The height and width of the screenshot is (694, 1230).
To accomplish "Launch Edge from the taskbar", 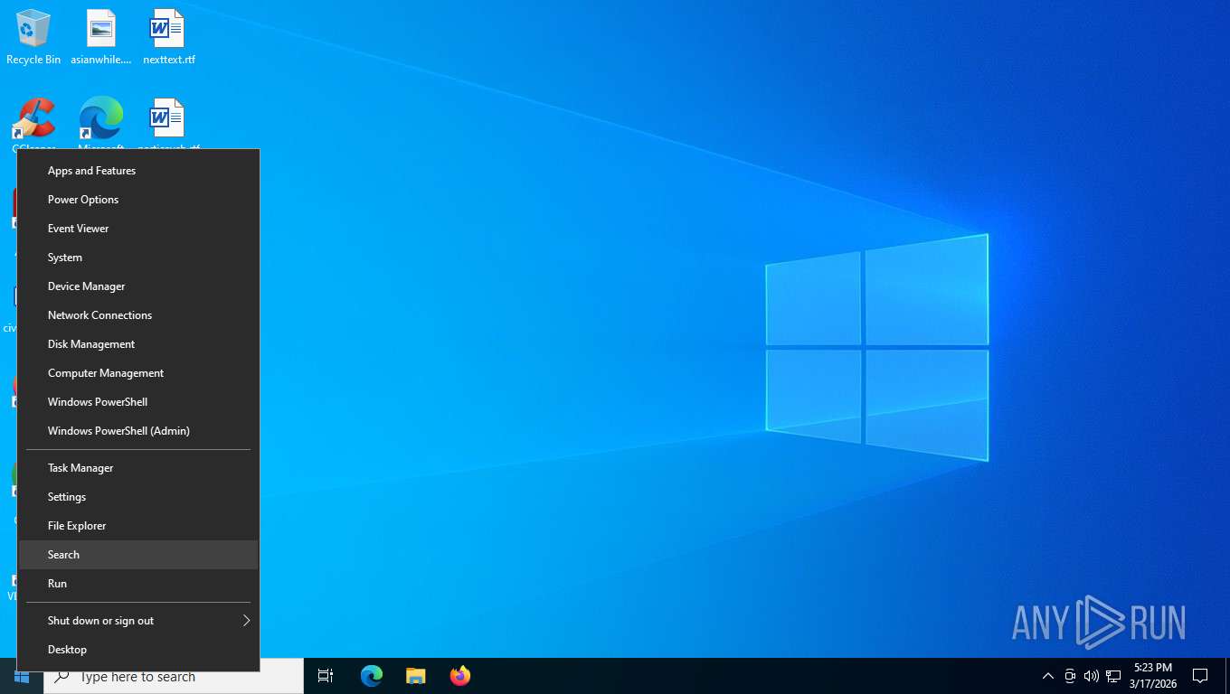I will [372, 676].
